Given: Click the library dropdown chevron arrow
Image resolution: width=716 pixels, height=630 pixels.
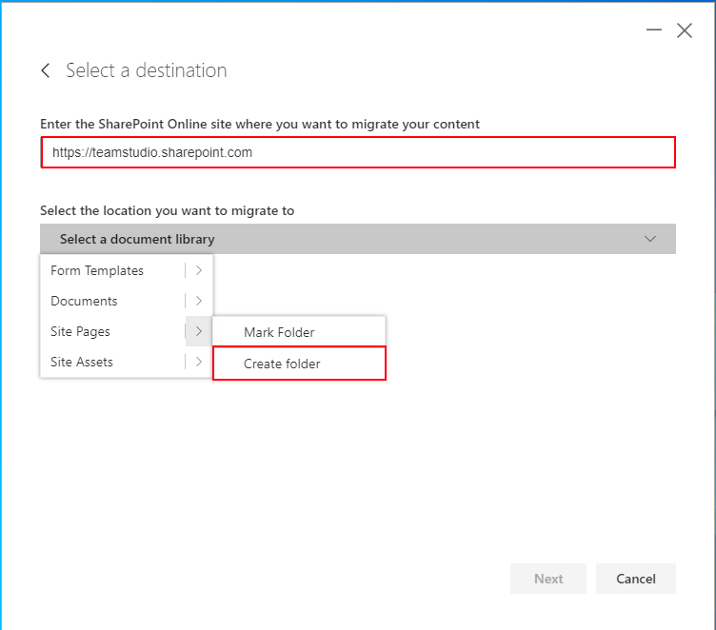Looking at the screenshot, I should [x=650, y=239].
